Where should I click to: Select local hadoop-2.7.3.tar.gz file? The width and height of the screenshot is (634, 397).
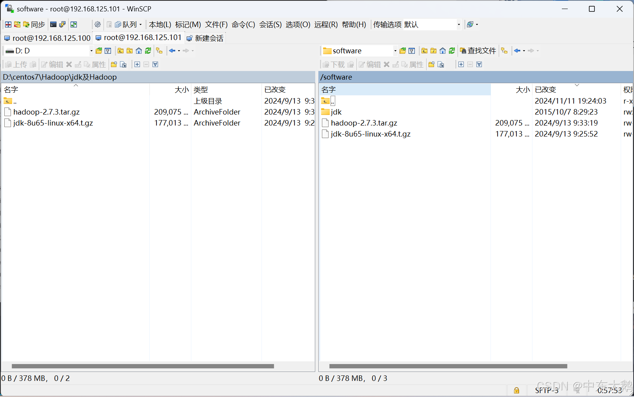click(46, 112)
